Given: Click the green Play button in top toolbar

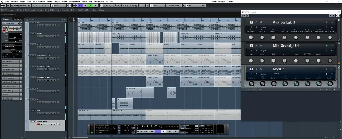Looking at the screenshot, I should (91, 6).
